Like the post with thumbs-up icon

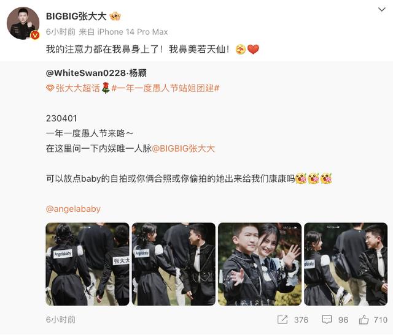tap(364, 320)
